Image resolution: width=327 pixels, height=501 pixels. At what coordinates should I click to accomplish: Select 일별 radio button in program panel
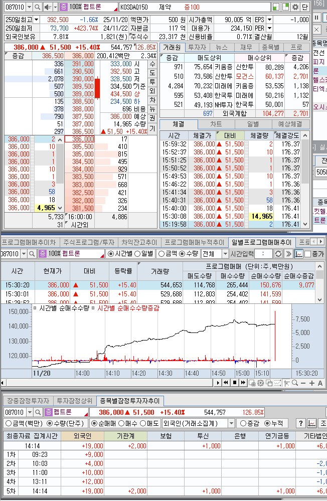(137, 254)
